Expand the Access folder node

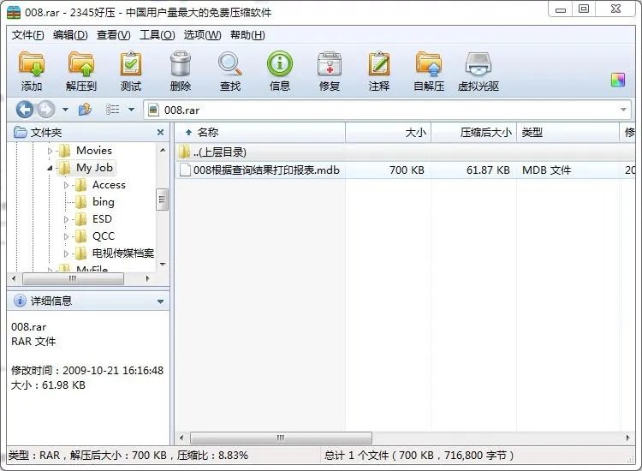[x=66, y=185]
